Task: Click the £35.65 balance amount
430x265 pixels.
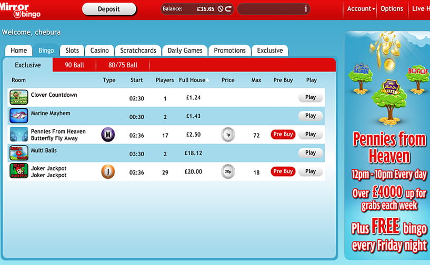Action: [205, 9]
